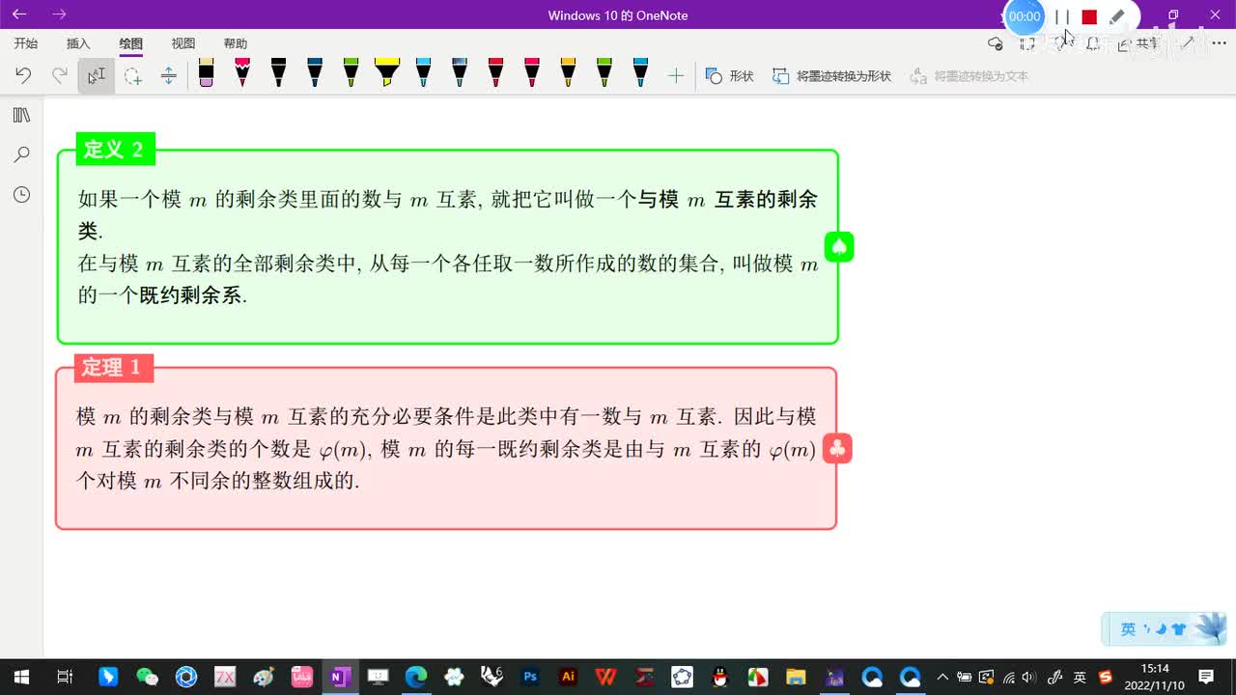This screenshot has width=1236, height=695.
Task: Open Adobe Illustrator from the taskbar
Action: pyautogui.click(x=568, y=677)
